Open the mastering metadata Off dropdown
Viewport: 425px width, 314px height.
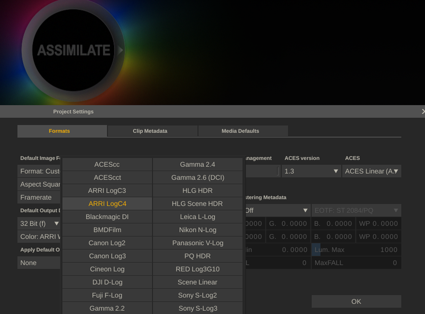click(278, 210)
